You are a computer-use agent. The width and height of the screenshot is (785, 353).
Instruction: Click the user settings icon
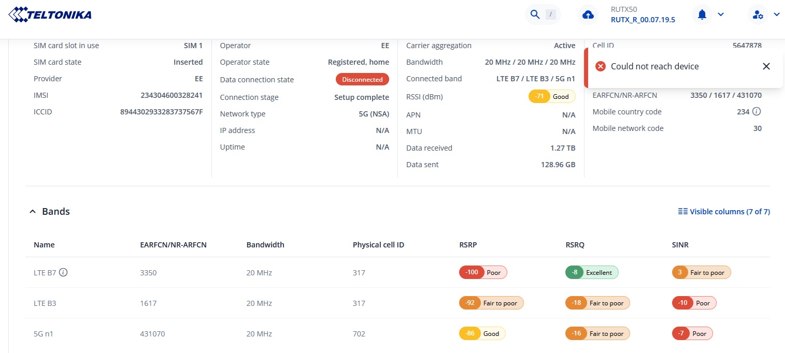pyautogui.click(x=758, y=14)
